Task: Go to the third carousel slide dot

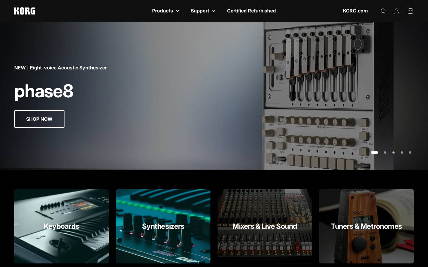Action: tap(394, 152)
